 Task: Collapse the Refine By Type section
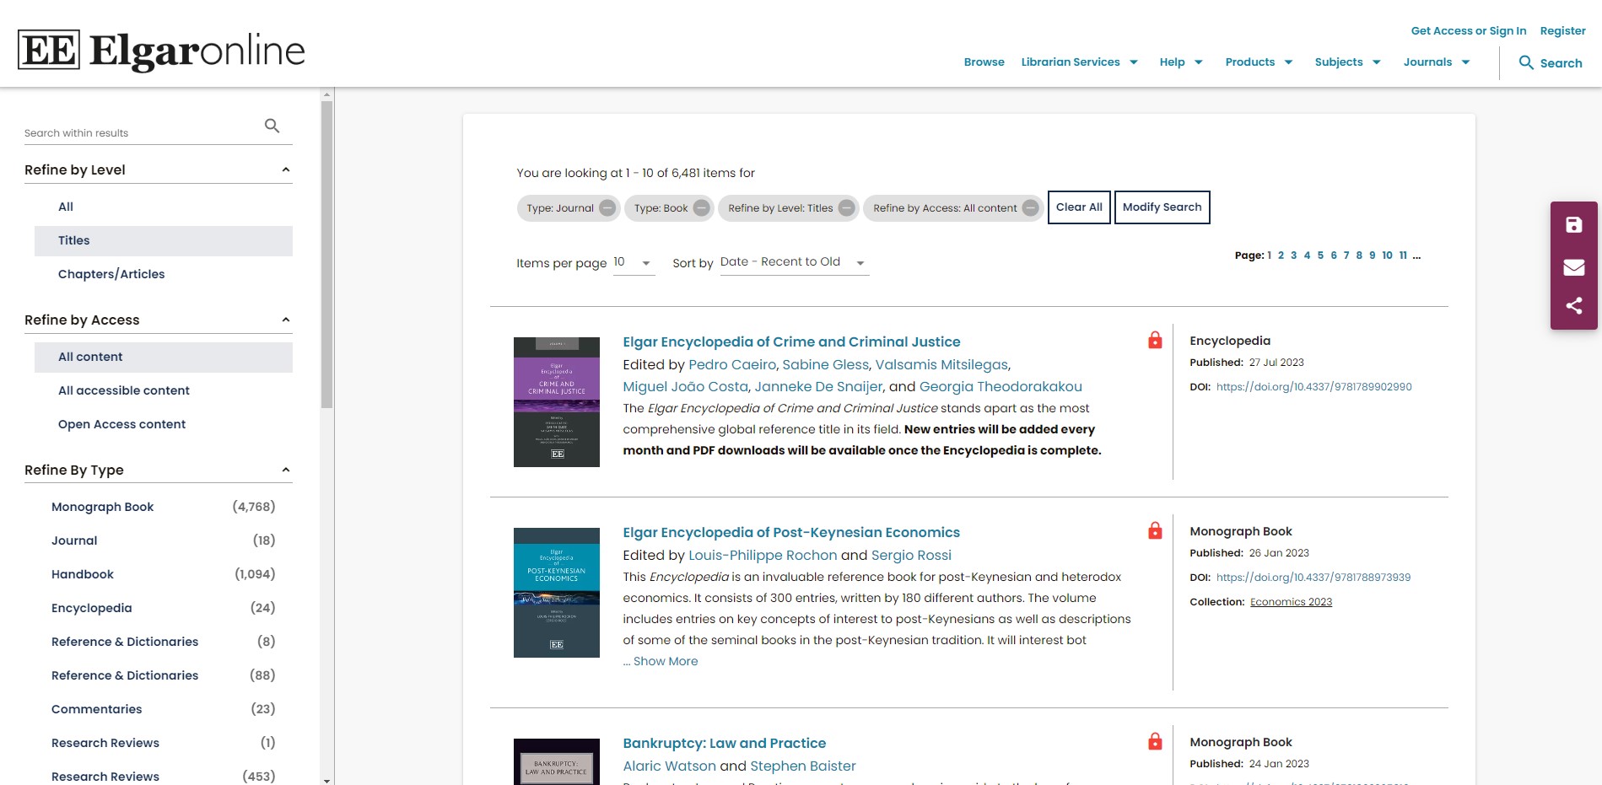click(x=286, y=470)
